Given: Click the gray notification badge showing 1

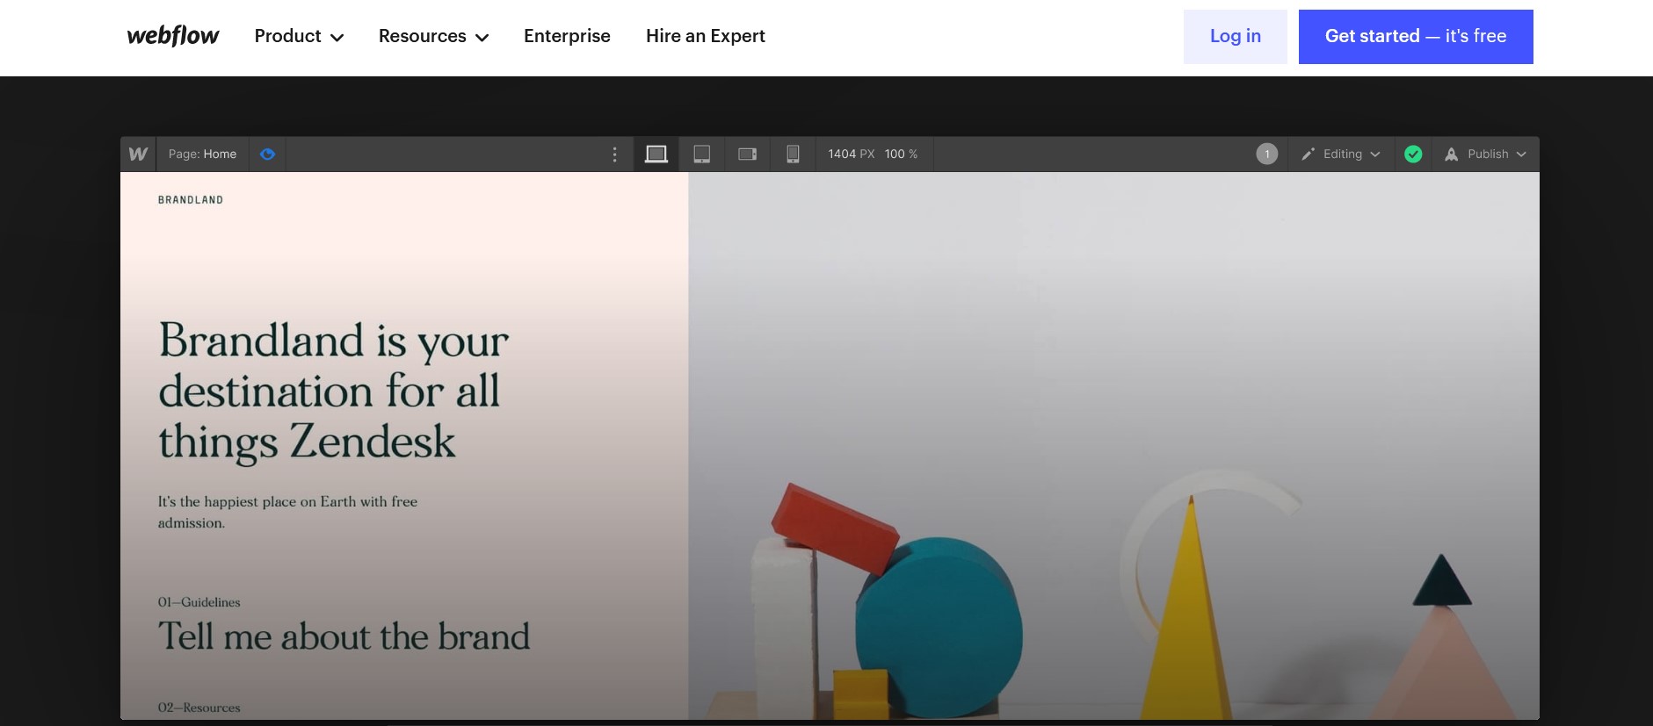Looking at the screenshot, I should click(1266, 155).
